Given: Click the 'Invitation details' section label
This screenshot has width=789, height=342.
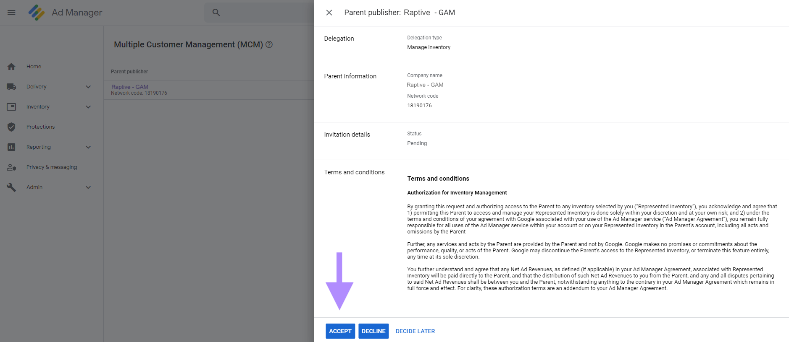Looking at the screenshot, I should click(347, 135).
